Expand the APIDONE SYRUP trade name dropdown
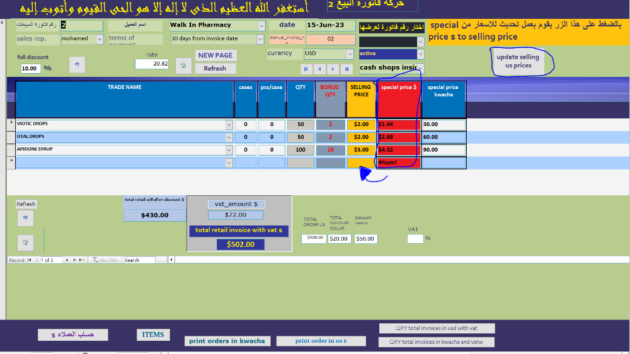The height and width of the screenshot is (354, 630). [229, 151]
